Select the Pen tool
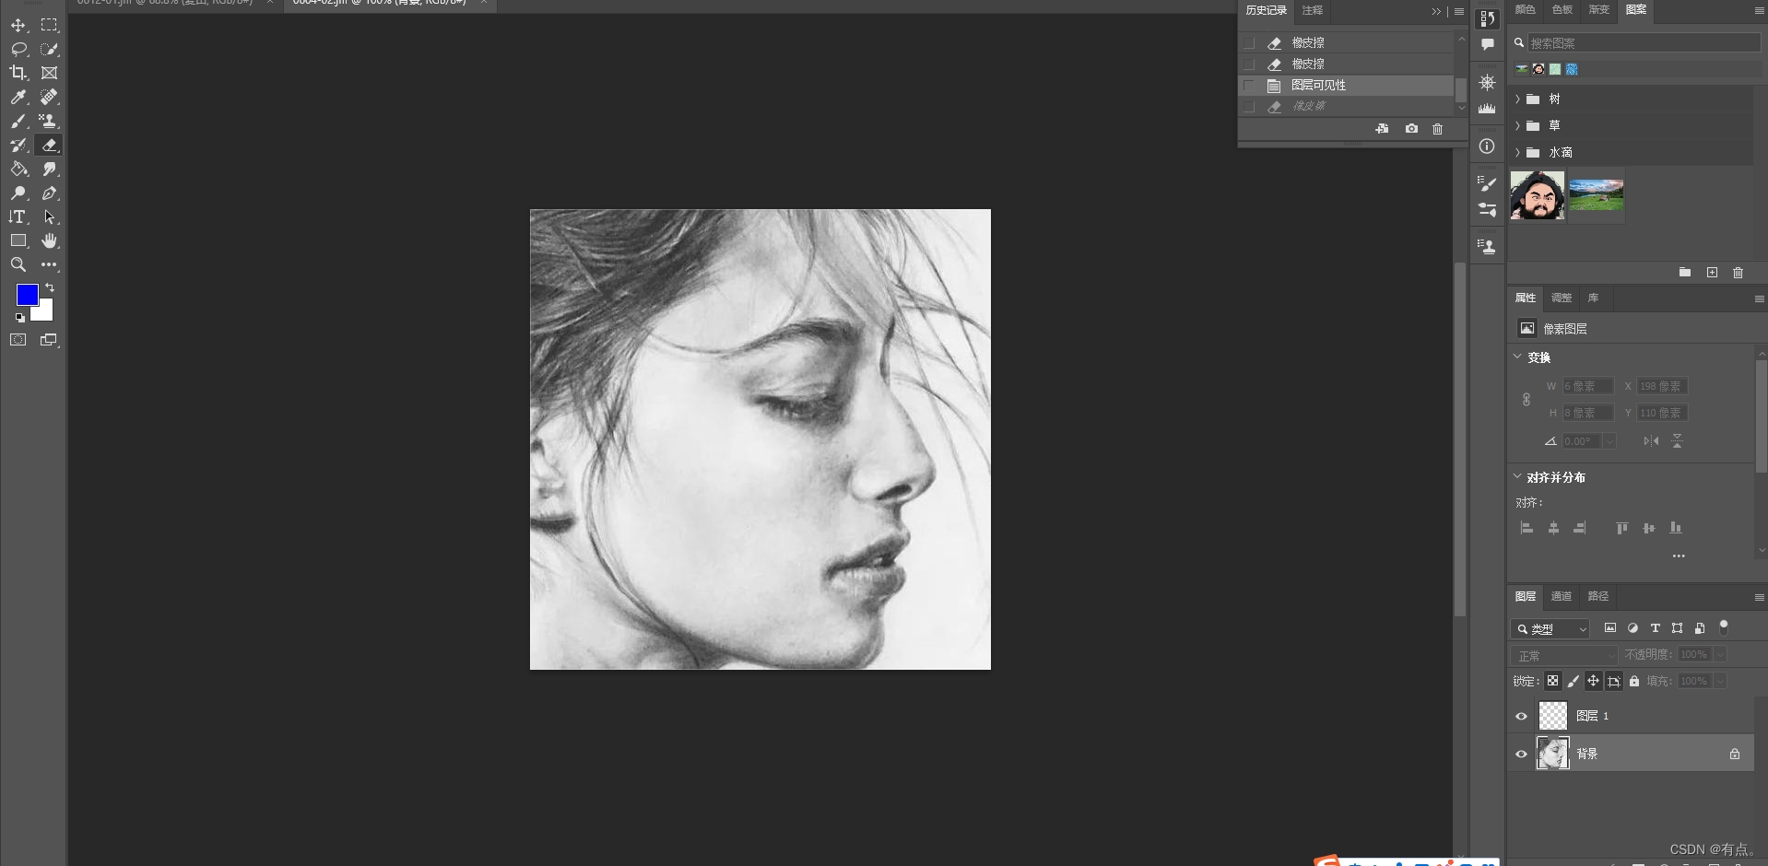This screenshot has height=866, width=1768. click(49, 193)
